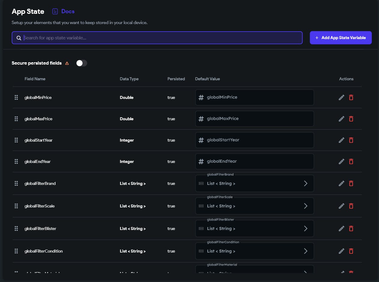Image resolution: width=379 pixels, height=282 pixels.
Task: Click the drag handle for globalFilterBlister
Action: pyautogui.click(x=16, y=228)
